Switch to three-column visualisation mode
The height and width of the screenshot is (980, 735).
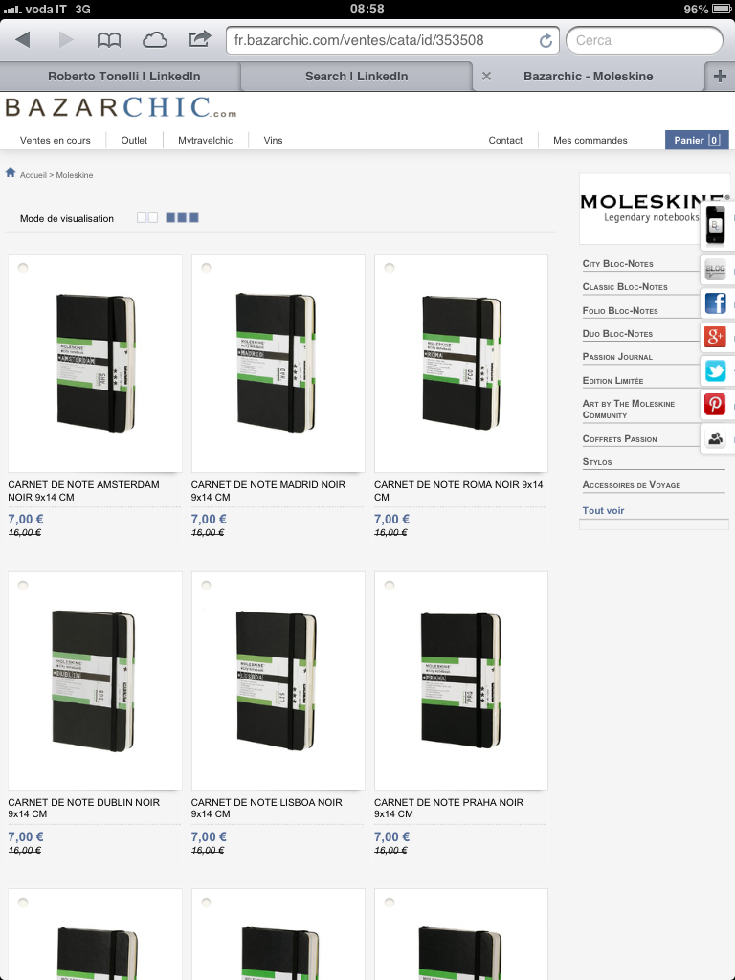coord(182,217)
